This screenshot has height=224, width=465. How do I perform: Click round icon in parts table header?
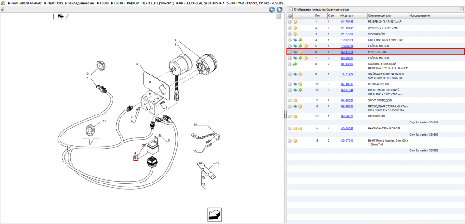click(290, 16)
